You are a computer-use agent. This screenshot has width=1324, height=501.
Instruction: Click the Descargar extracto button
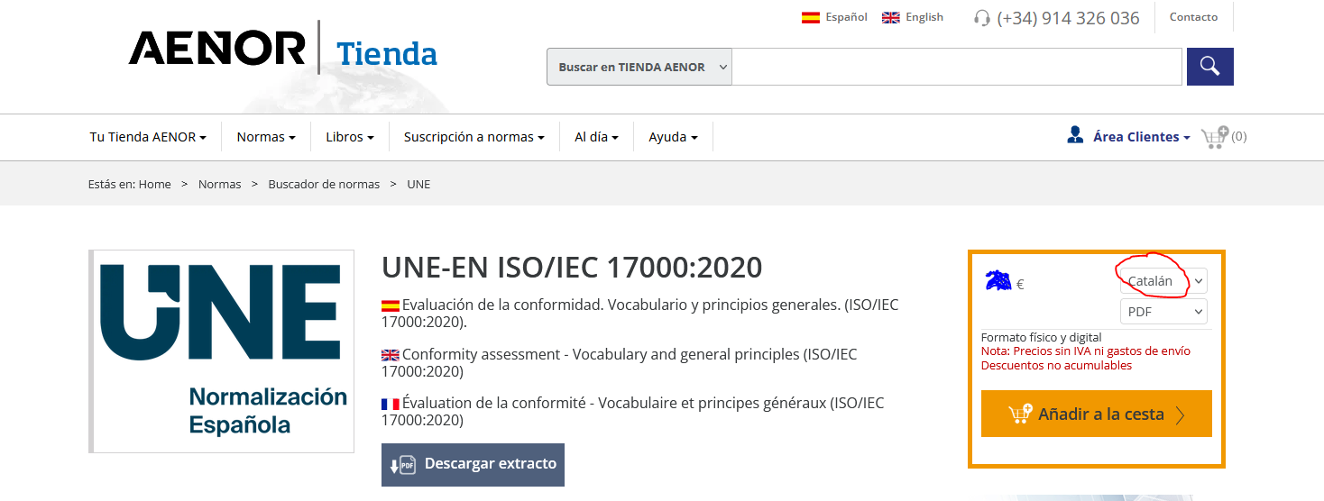pos(473,464)
